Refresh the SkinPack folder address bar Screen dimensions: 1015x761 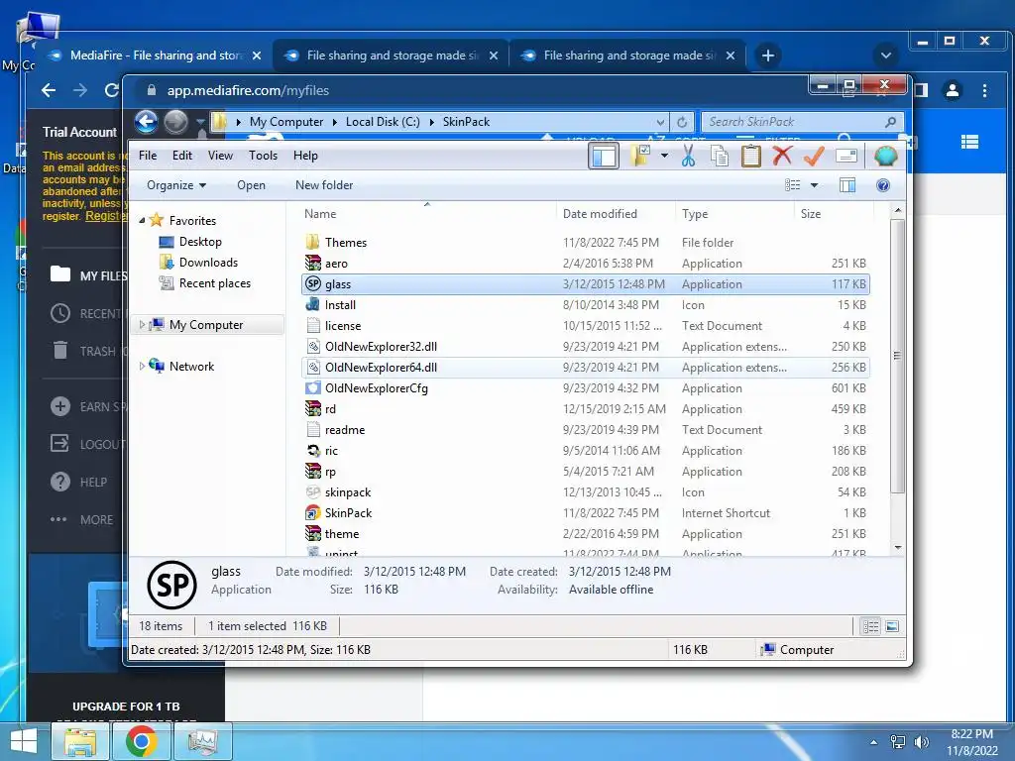tap(682, 122)
